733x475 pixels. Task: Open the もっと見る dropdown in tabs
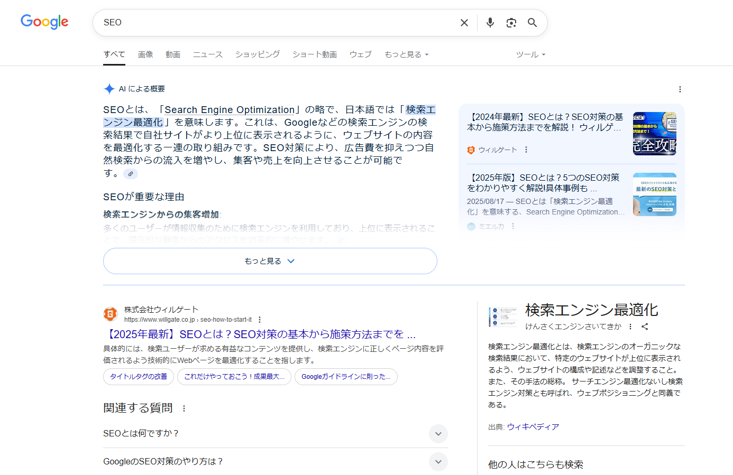point(407,54)
